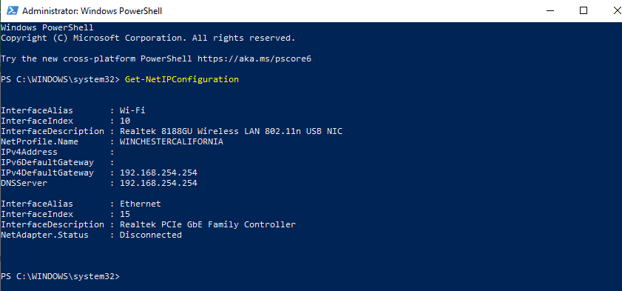The height and width of the screenshot is (291, 622).
Task: Click the IPv4DefaultGateway value 192.168.254.254
Action: click(x=158, y=173)
